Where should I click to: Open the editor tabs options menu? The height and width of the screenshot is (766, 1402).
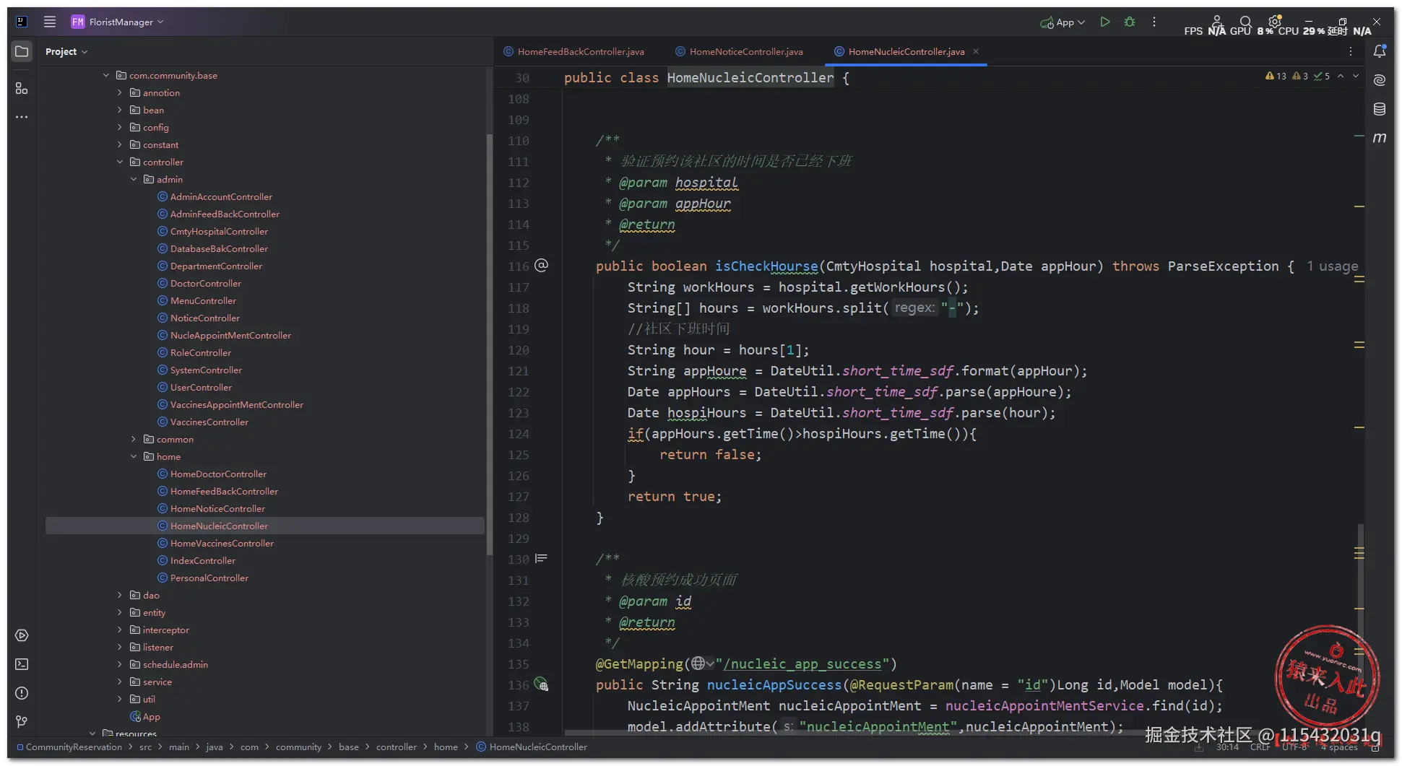point(1351,51)
